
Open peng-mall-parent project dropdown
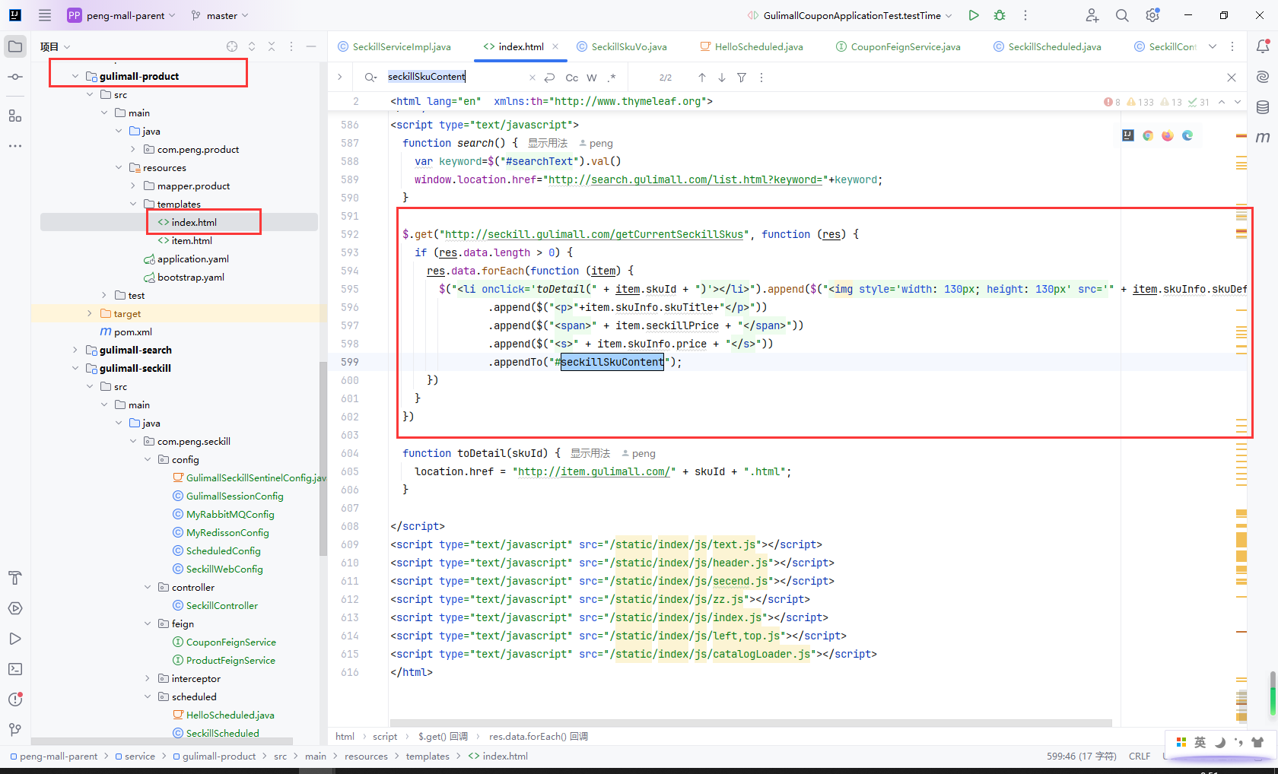[122, 15]
